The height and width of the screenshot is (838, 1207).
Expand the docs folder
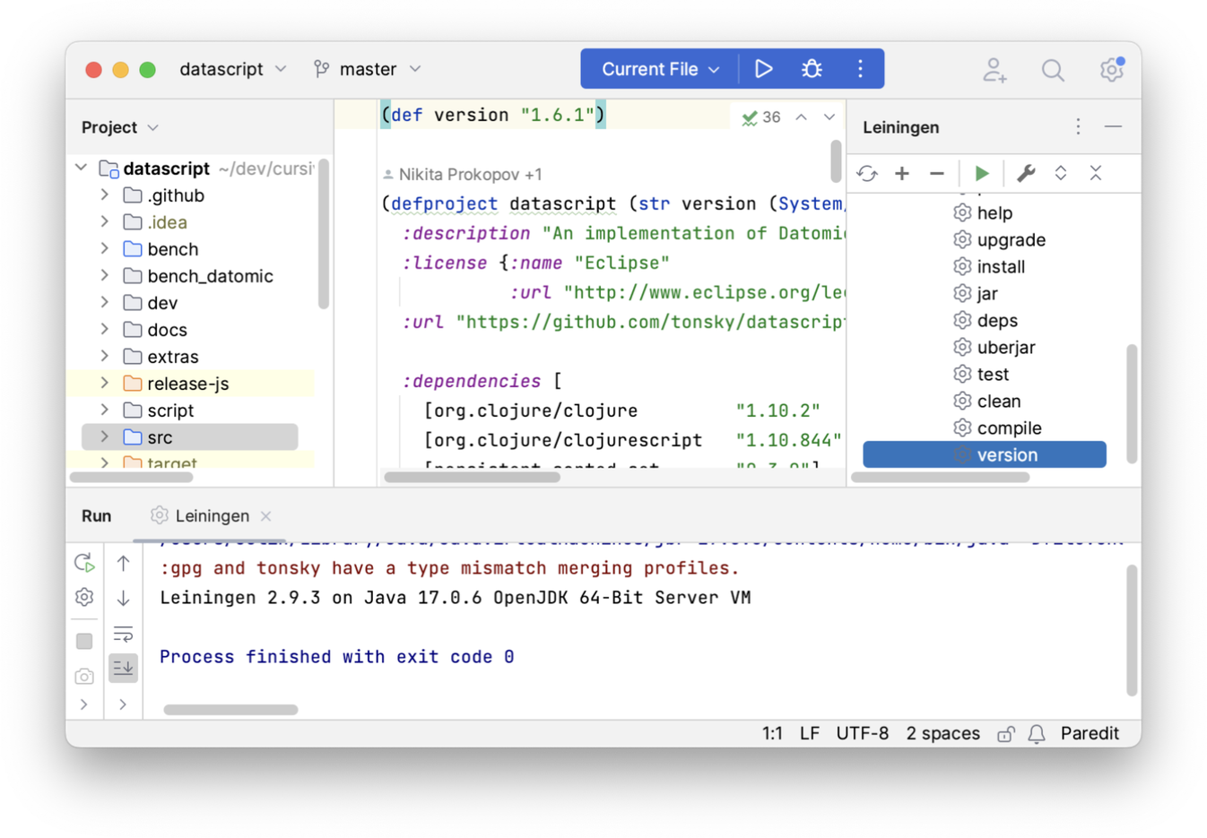pos(105,329)
